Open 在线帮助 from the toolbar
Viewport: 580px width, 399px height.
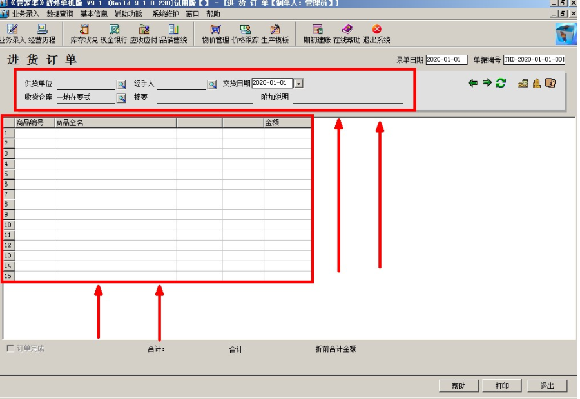[x=347, y=33]
